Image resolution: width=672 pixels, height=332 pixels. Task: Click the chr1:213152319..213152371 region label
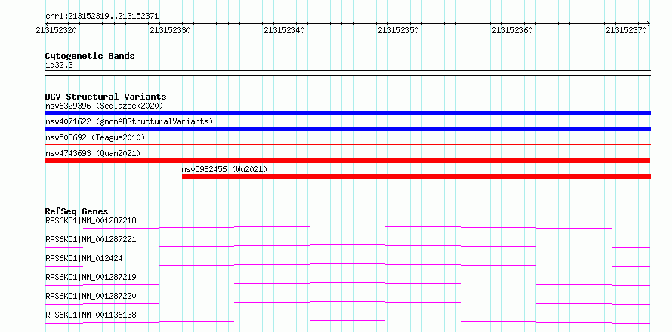[x=102, y=17]
